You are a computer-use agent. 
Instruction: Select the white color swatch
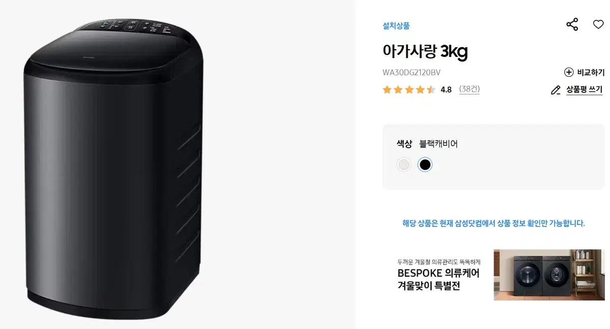click(x=404, y=164)
